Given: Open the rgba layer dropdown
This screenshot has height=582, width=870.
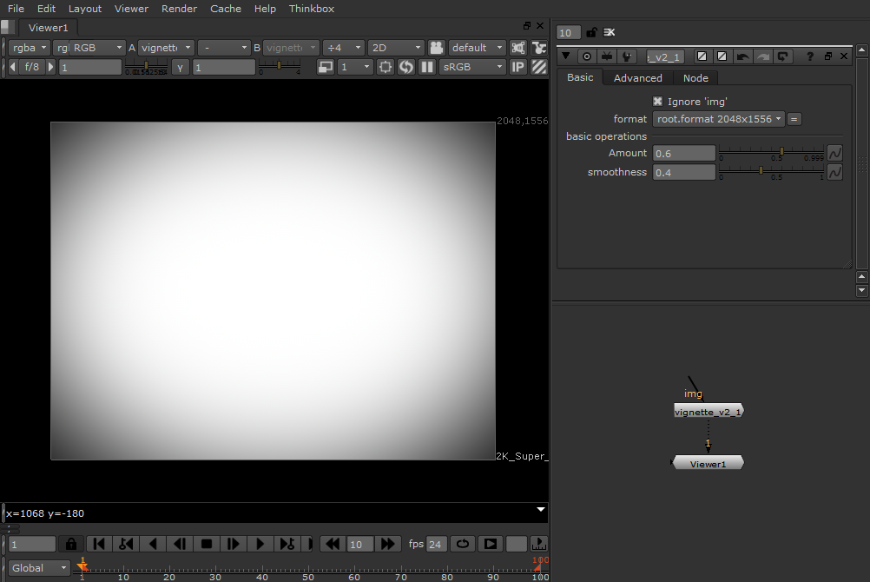Looking at the screenshot, I should pos(30,48).
